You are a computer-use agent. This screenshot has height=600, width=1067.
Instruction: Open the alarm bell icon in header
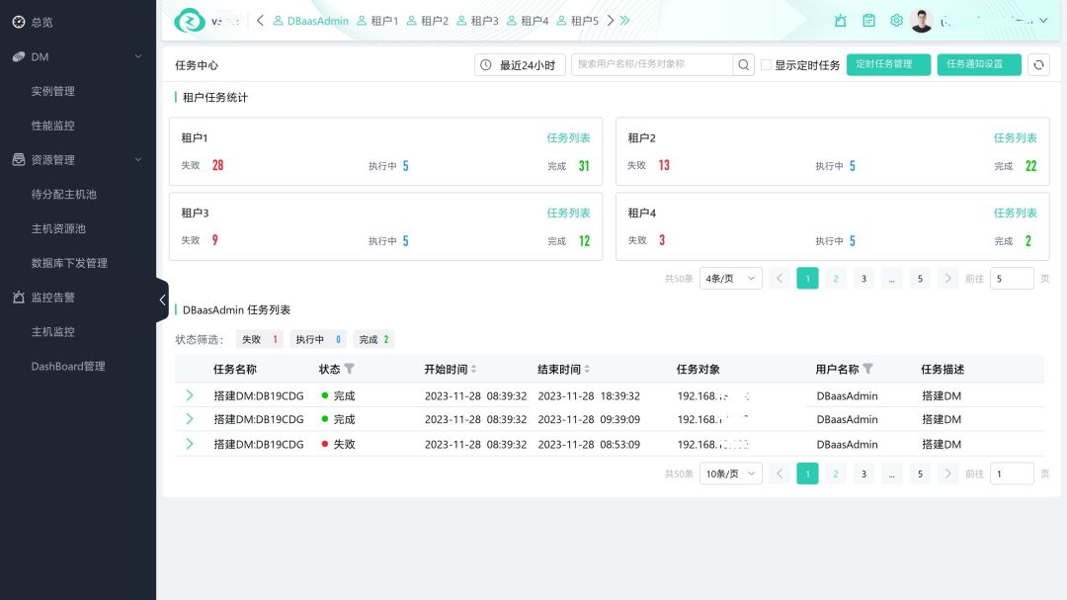(x=841, y=21)
